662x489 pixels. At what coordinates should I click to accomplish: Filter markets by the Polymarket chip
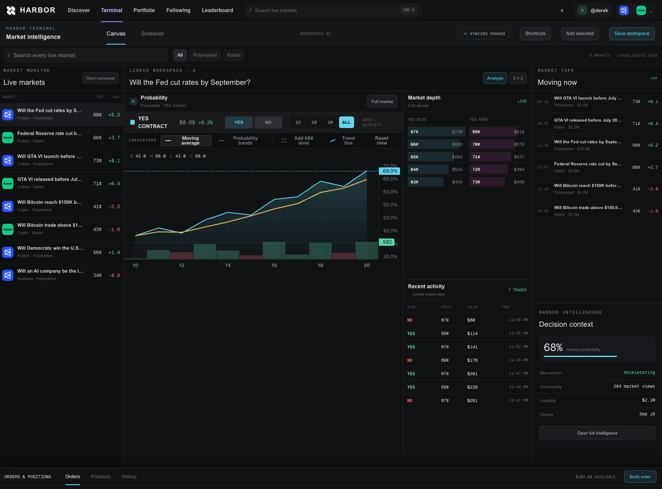coord(205,55)
